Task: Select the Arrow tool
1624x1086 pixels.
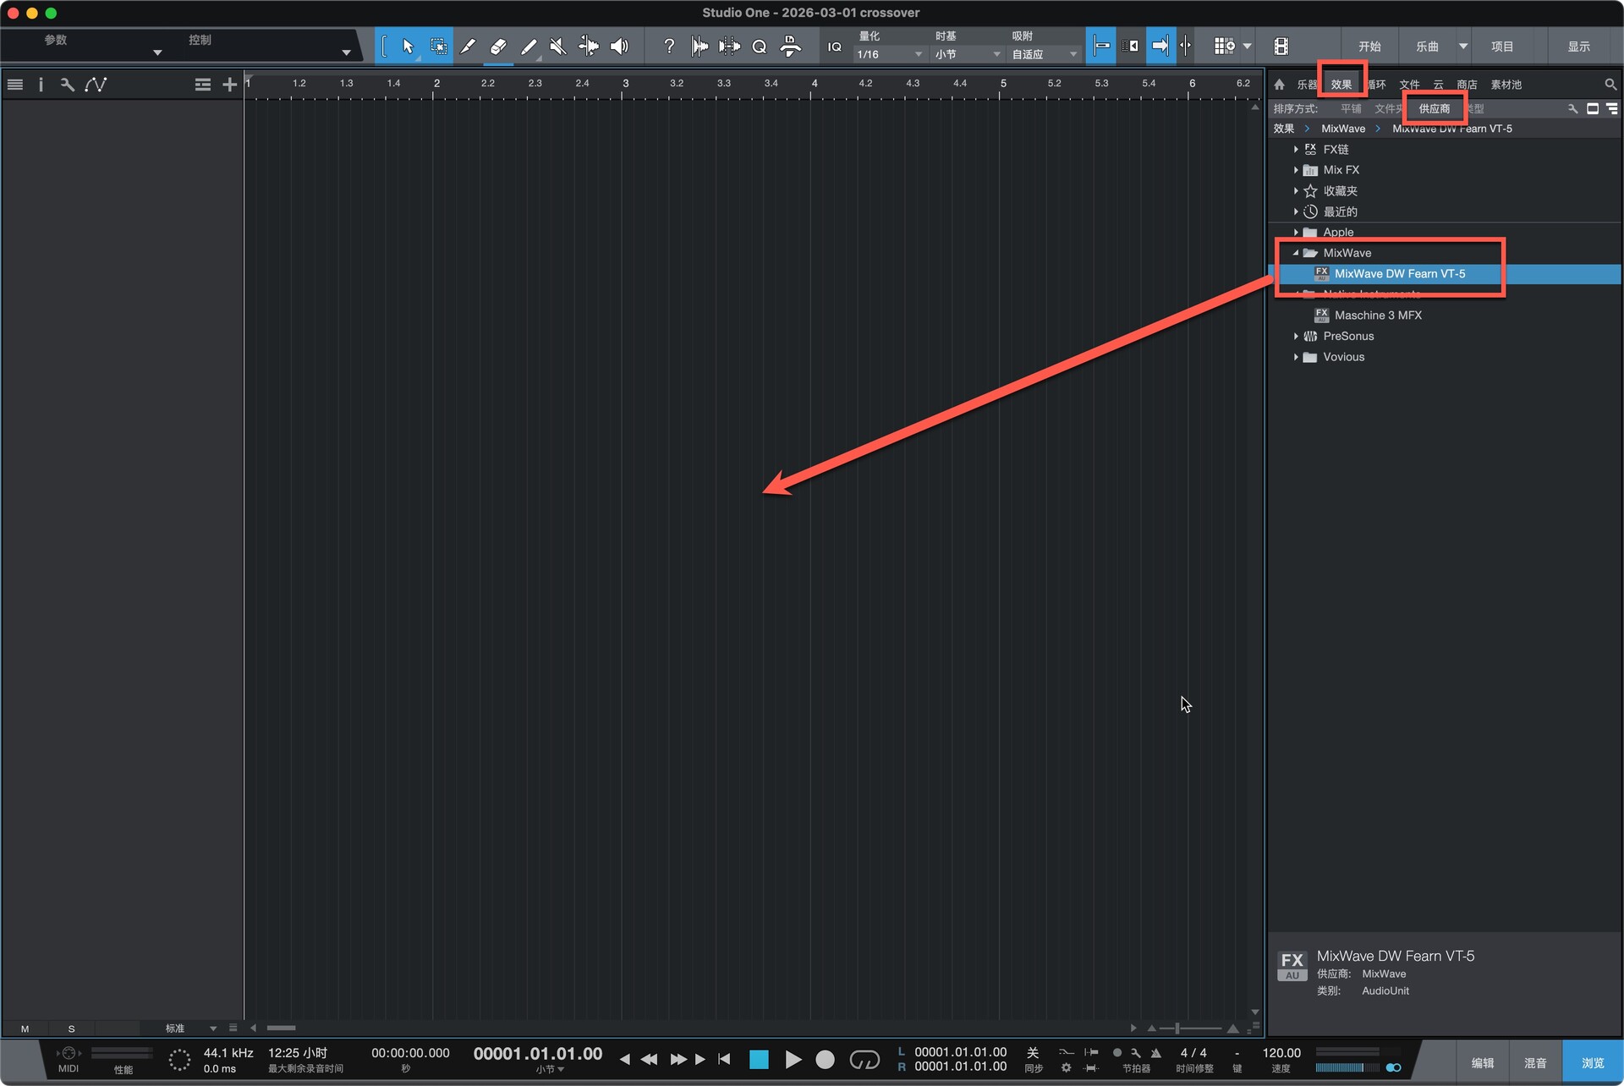Action: pos(408,47)
